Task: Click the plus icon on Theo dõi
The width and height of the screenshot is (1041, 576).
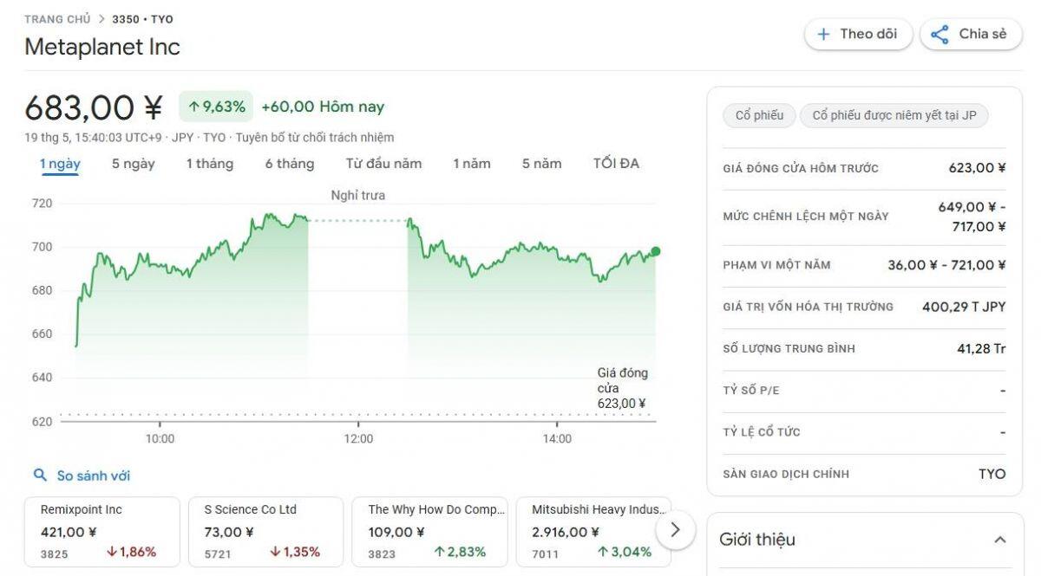Action: (x=823, y=35)
